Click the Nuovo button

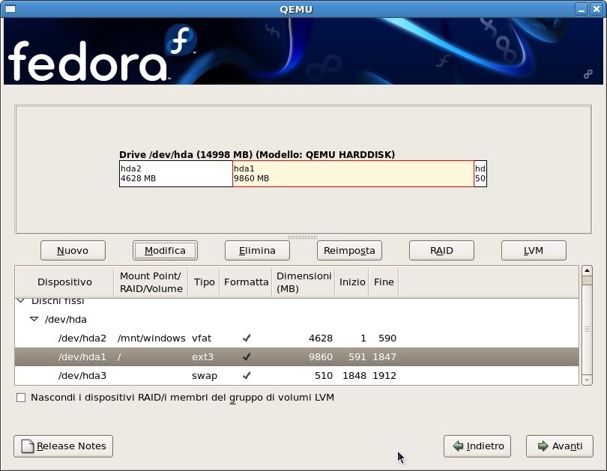[x=73, y=251]
